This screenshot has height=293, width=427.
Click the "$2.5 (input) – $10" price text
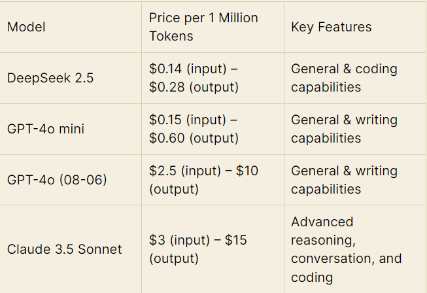point(203,171)
